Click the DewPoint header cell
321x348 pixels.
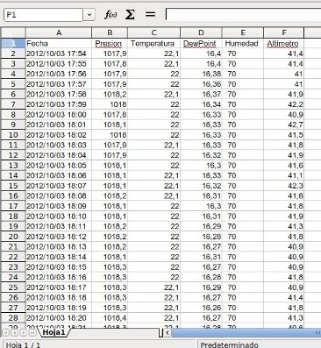[201, 44]
